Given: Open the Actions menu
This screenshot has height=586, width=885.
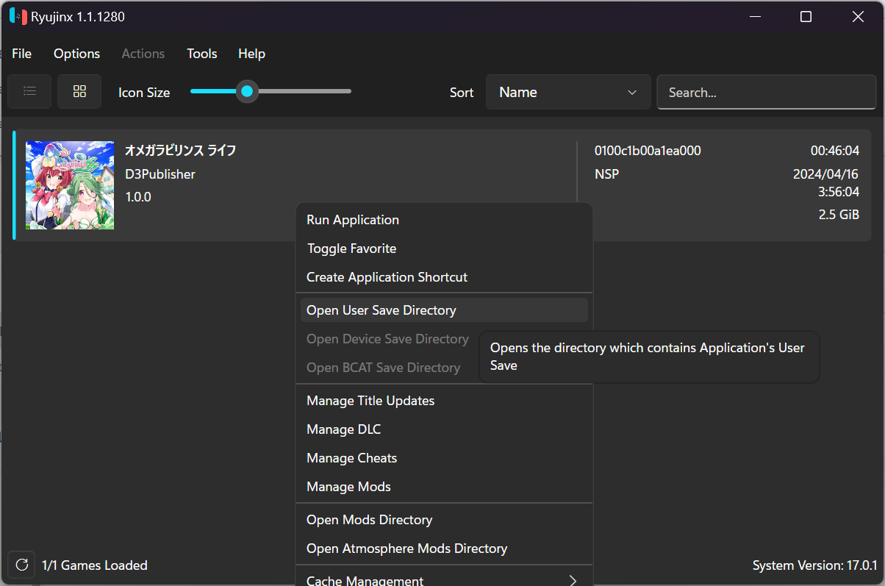Looking at the screenshot, I should tap(143, 54).
